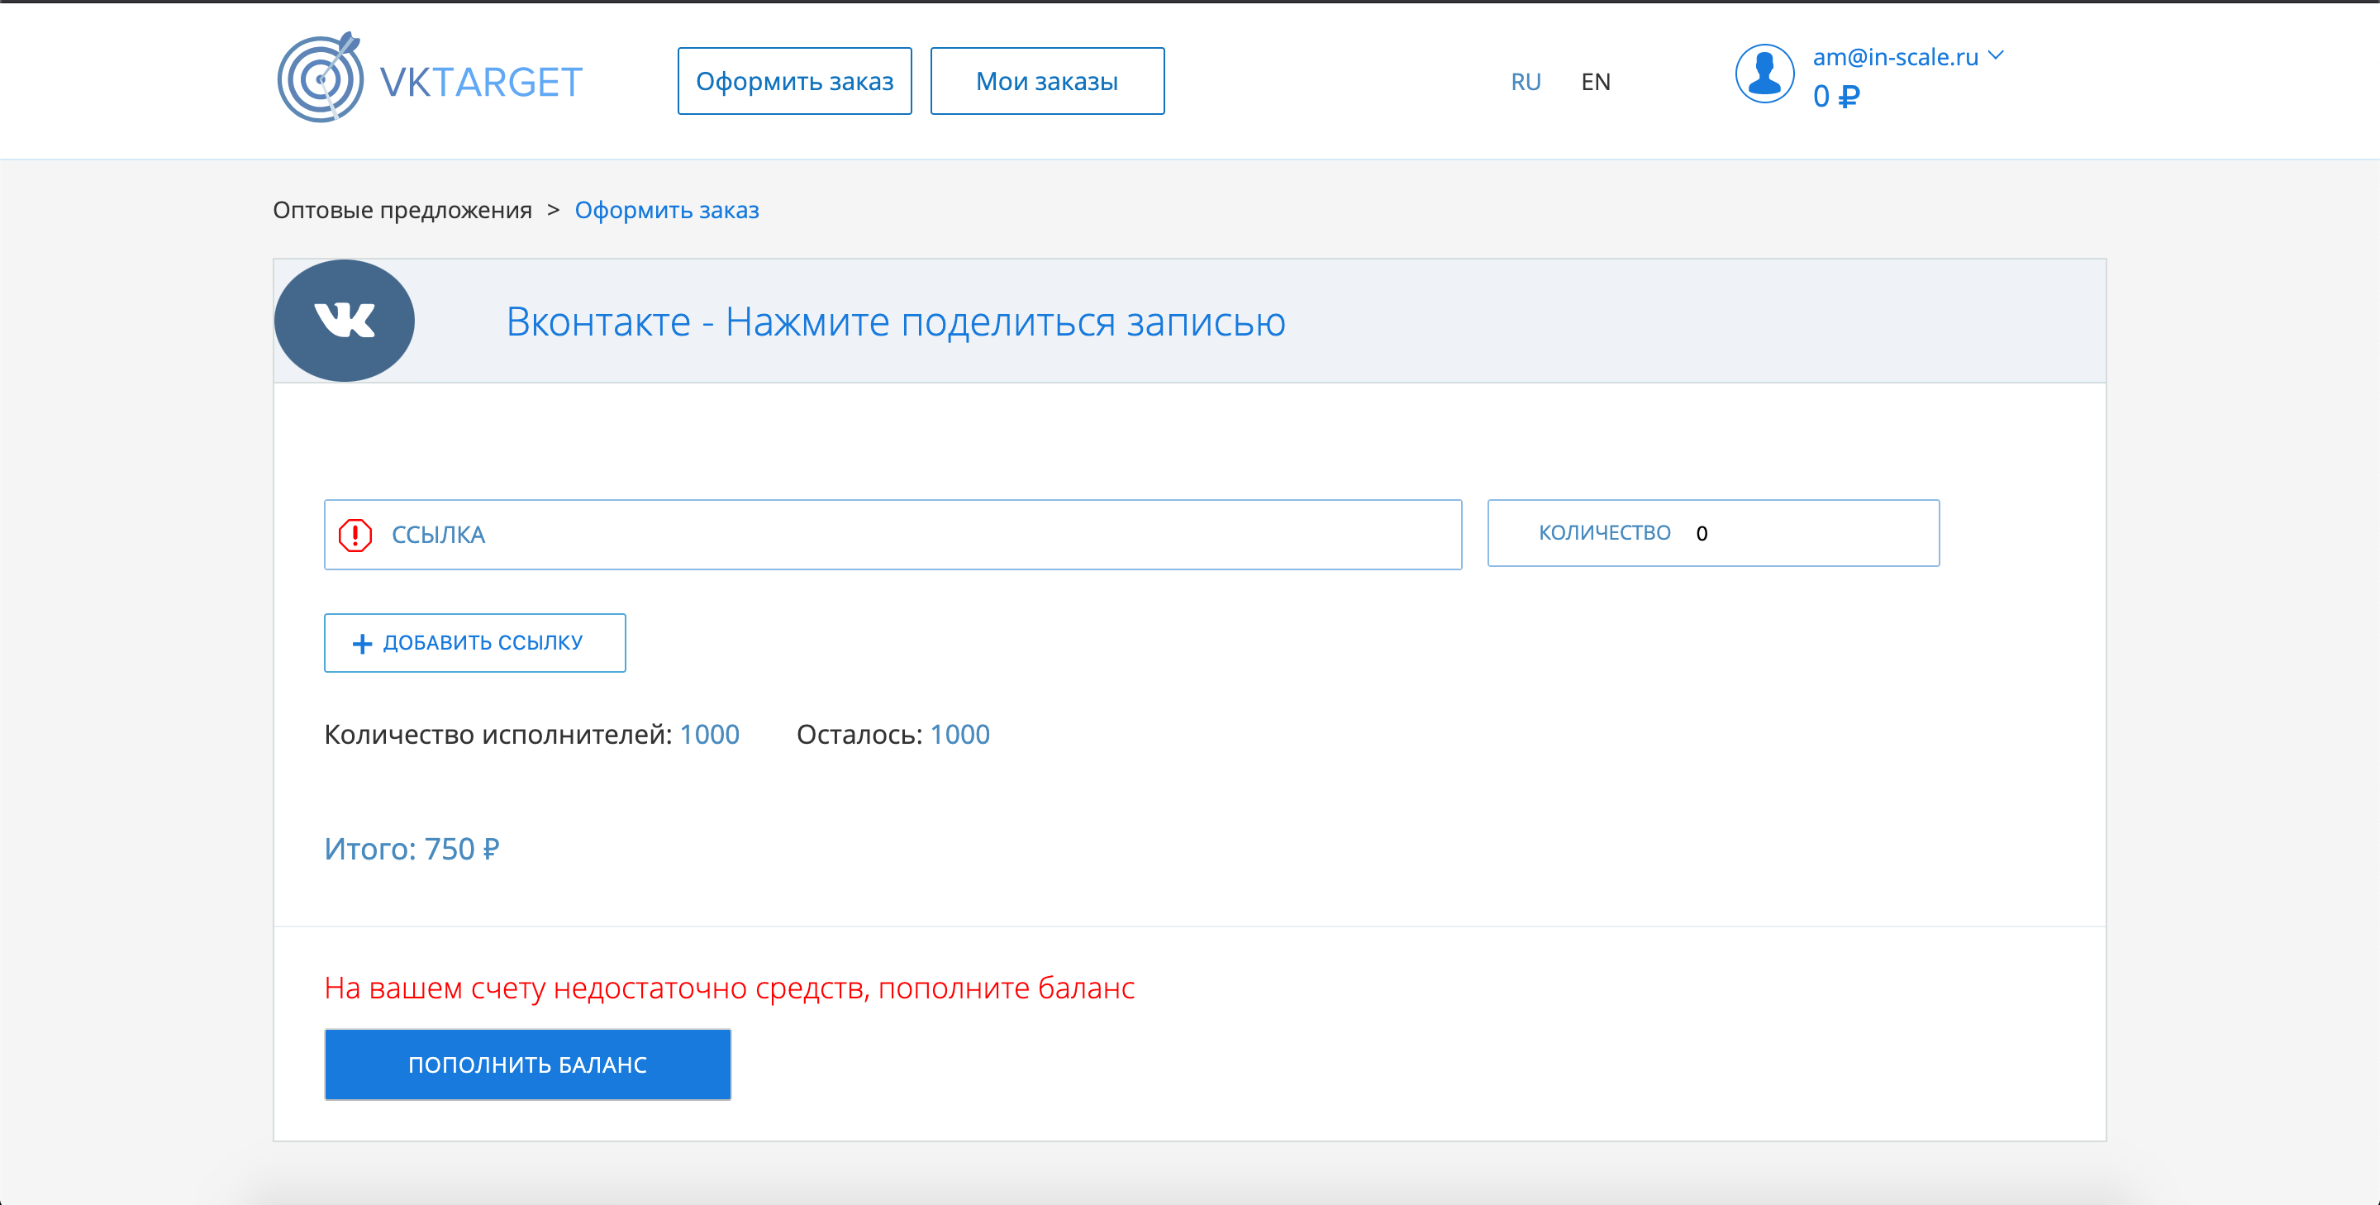Click the Количество исполнителей value 1000
Viewport: 2380px width, 1205px height.
coord(710,735)
